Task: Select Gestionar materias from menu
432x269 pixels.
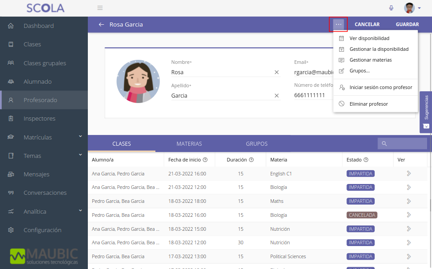Action: pyautogui.click(x=370, y=60)
